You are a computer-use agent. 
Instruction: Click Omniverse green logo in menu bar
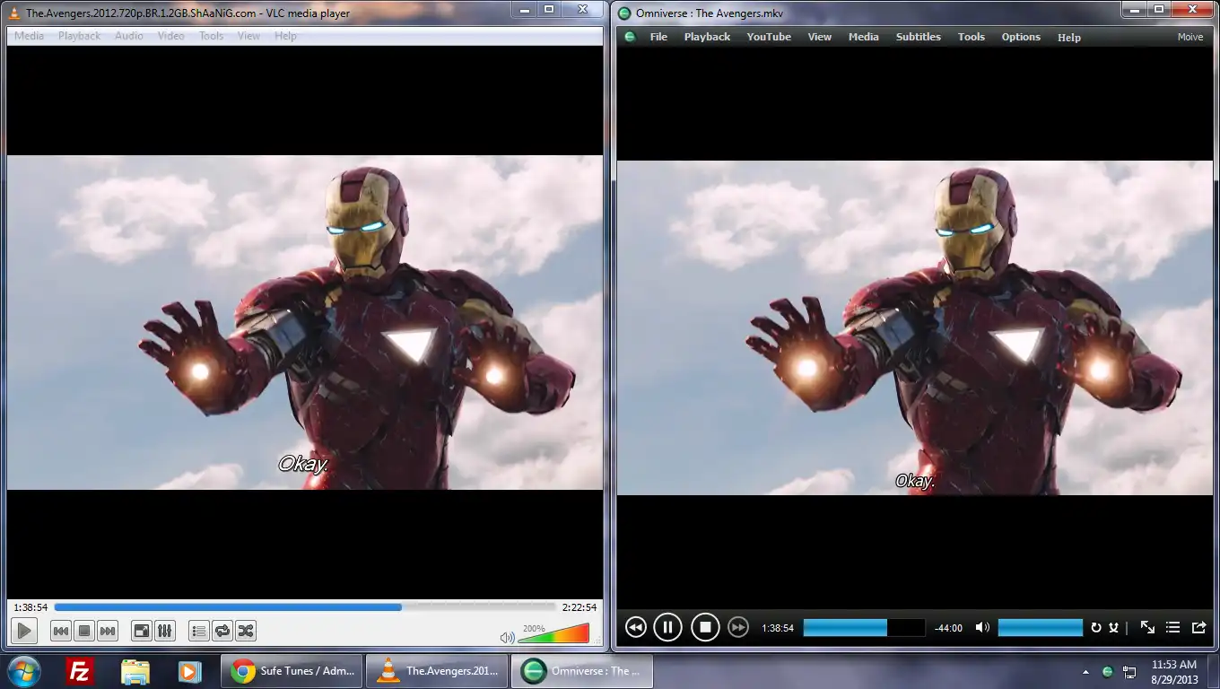[630, 37]
